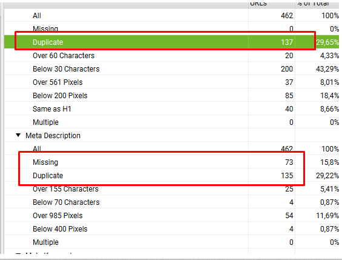This screenshot has height=260, width=342.
Task: Select the All row showing 462 above Missing 0
Action: [171, 15]
